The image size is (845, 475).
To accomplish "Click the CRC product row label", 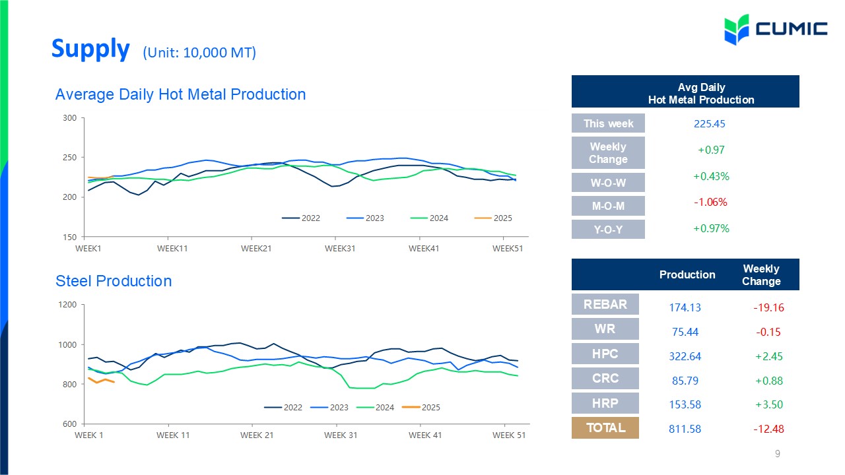I will [x=605, y=379].
